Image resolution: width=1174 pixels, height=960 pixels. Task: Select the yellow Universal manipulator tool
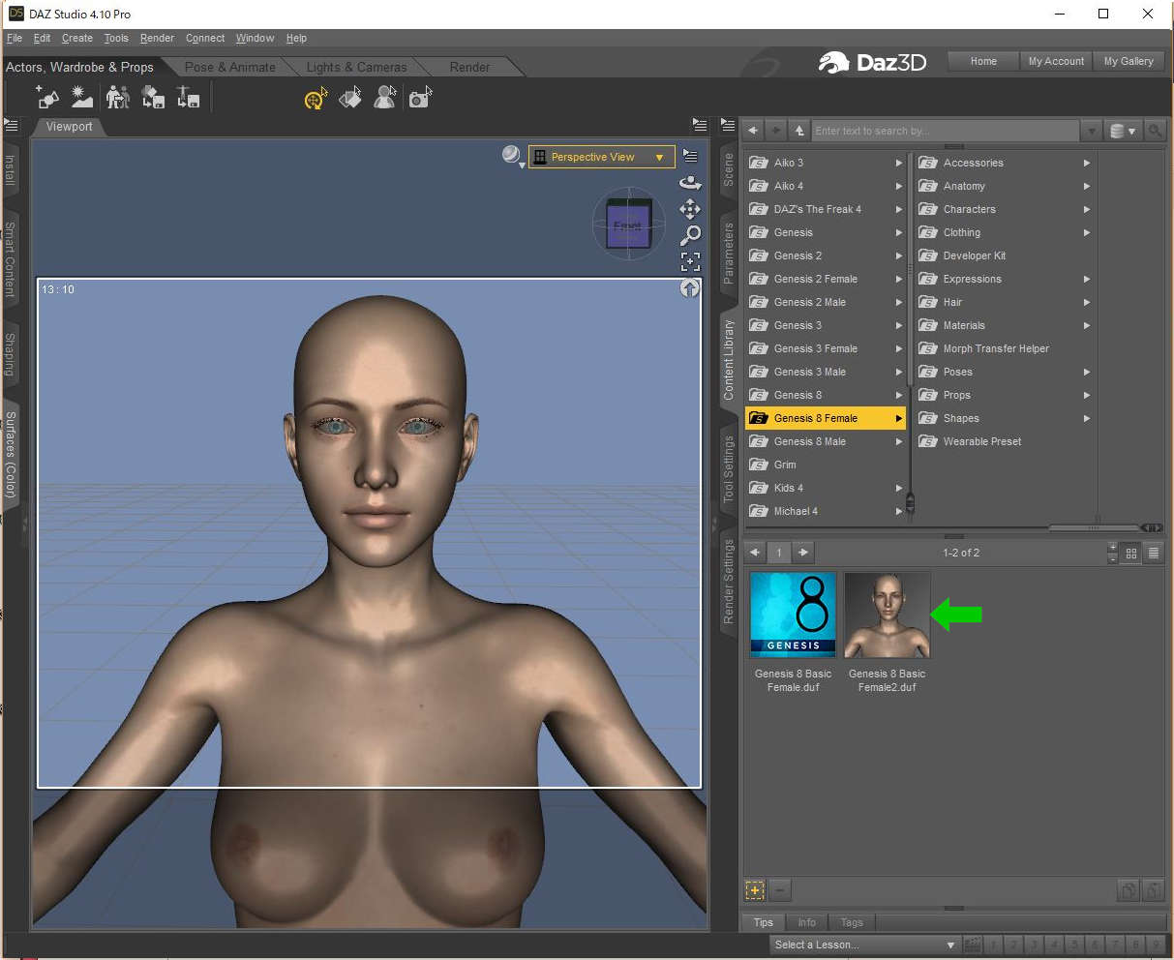point(316,98)
